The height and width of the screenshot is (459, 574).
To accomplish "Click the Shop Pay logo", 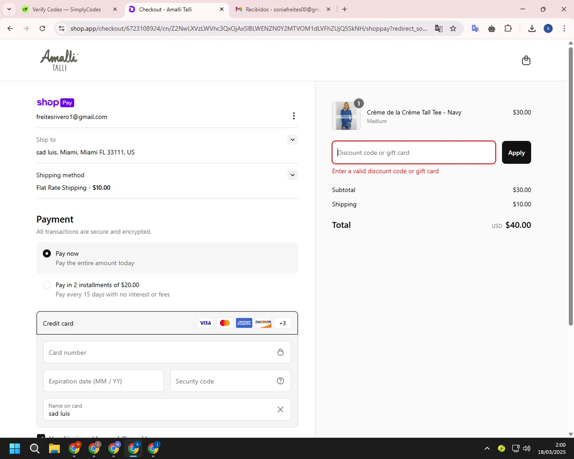I will [55, 103].
